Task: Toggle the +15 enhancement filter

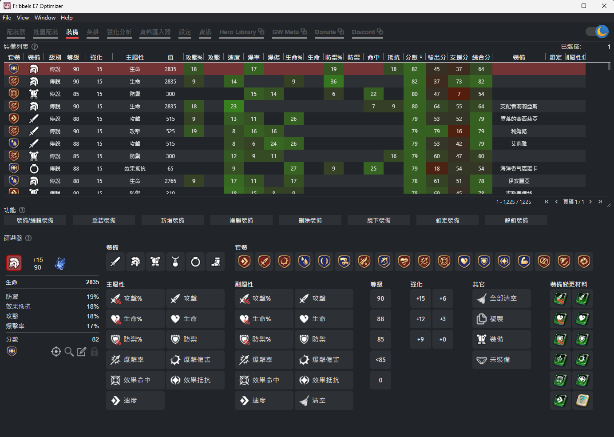Action: coord(420,298)
